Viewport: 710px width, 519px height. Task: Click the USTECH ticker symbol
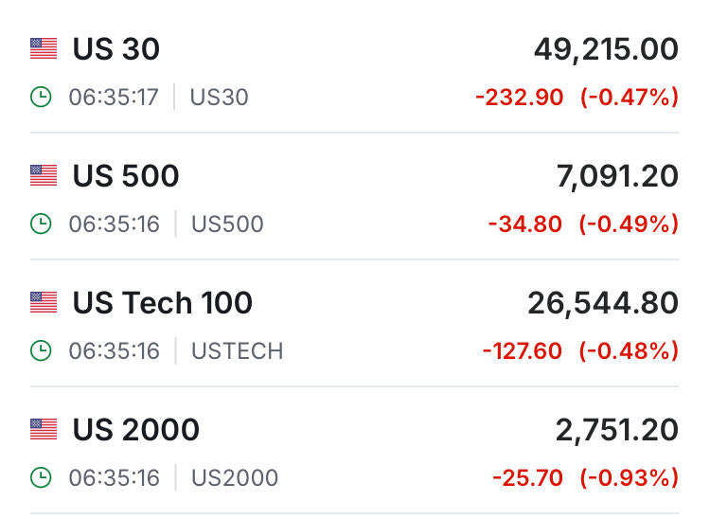237,351
